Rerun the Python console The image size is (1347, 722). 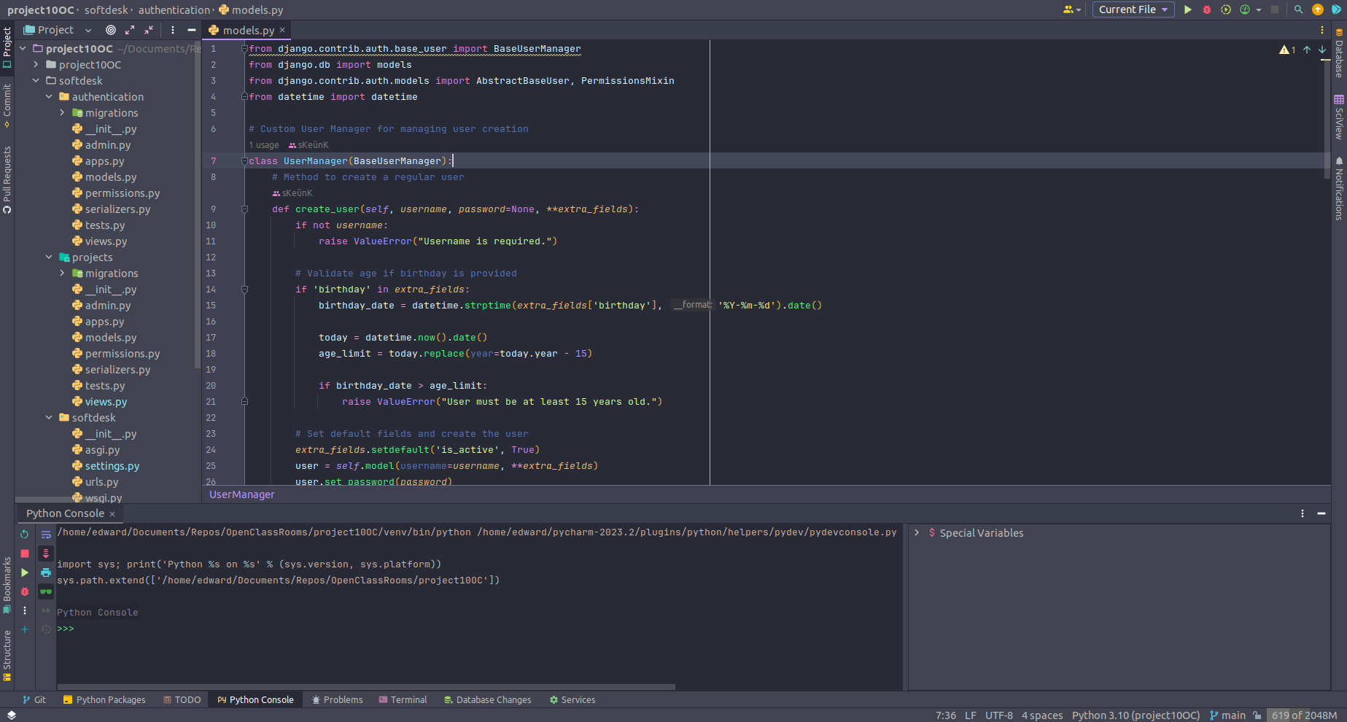tap(25, 535)
